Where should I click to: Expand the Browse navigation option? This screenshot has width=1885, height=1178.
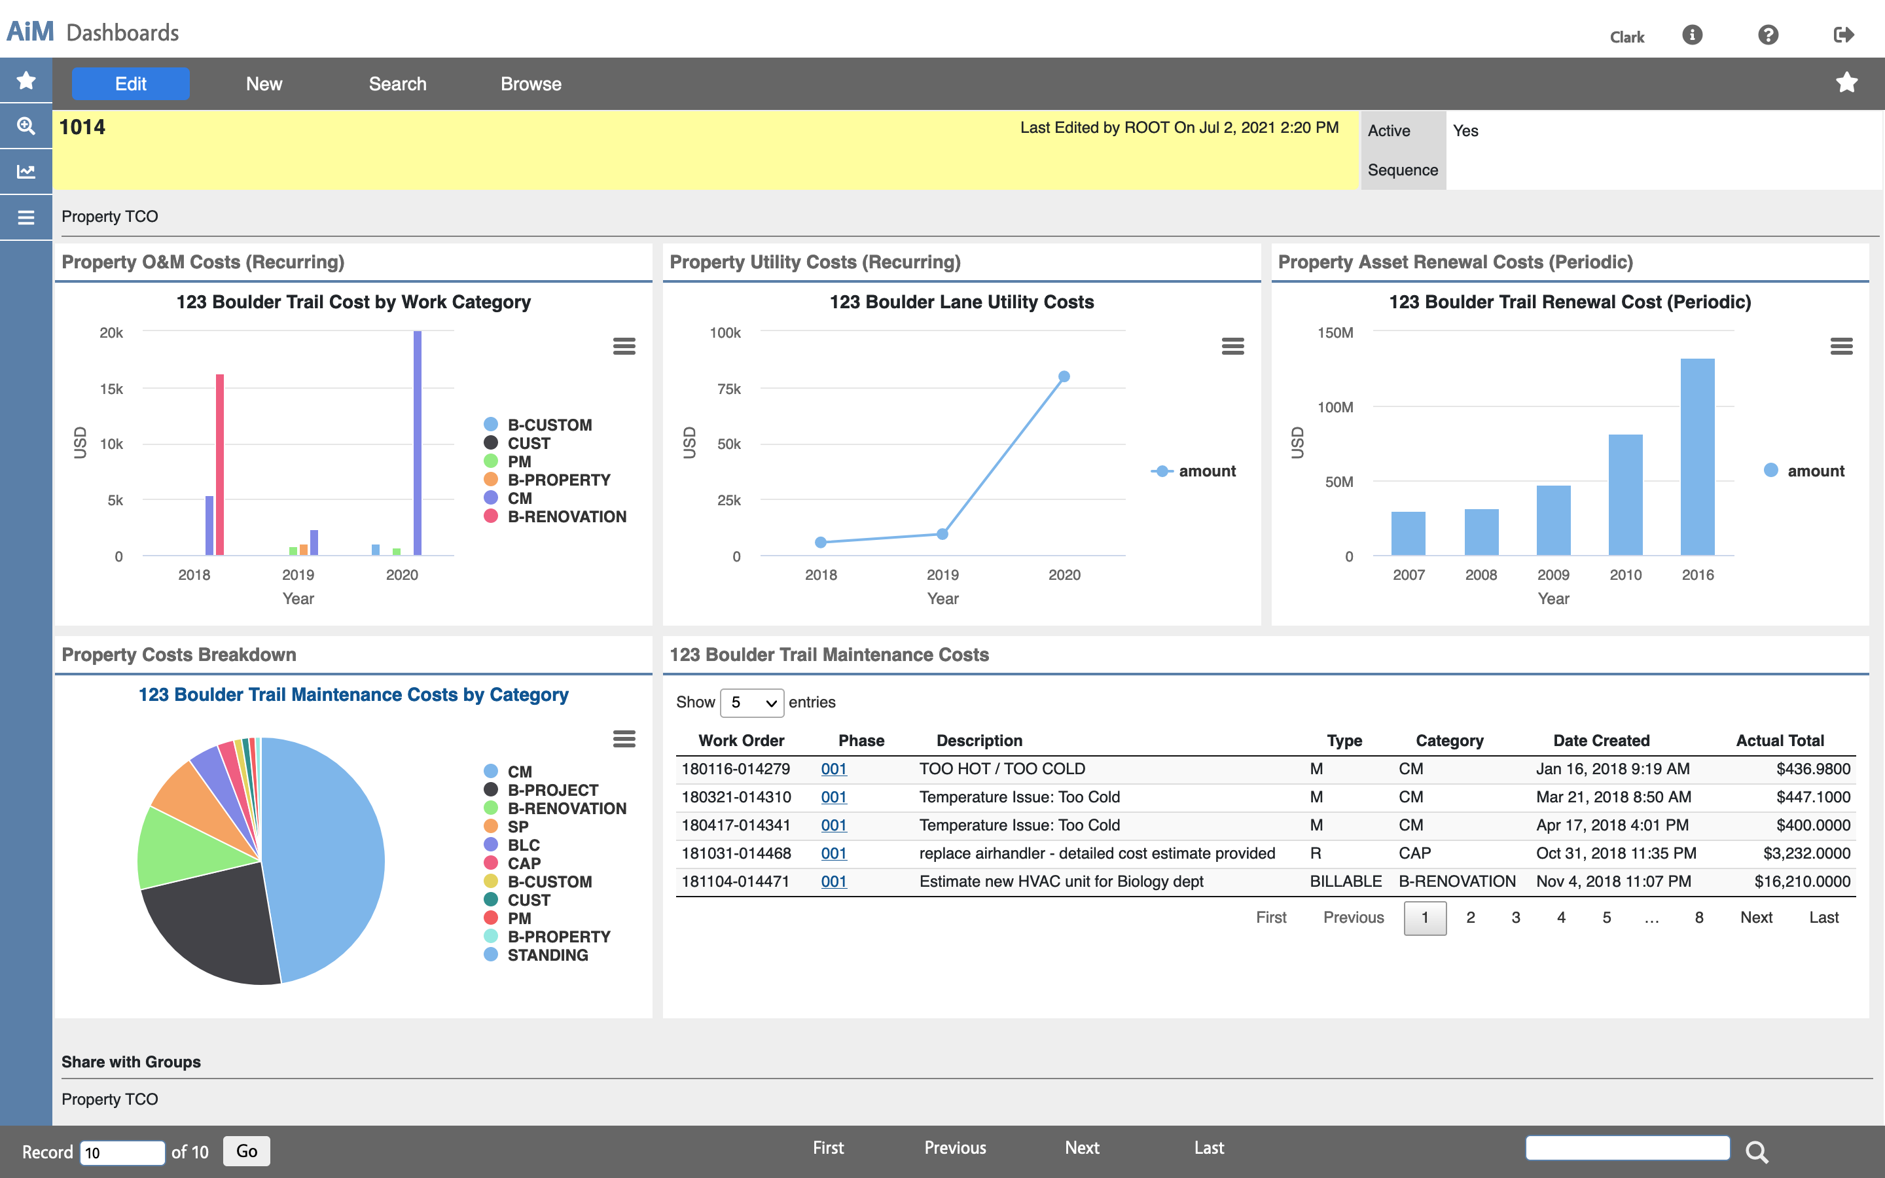point(531,81)
